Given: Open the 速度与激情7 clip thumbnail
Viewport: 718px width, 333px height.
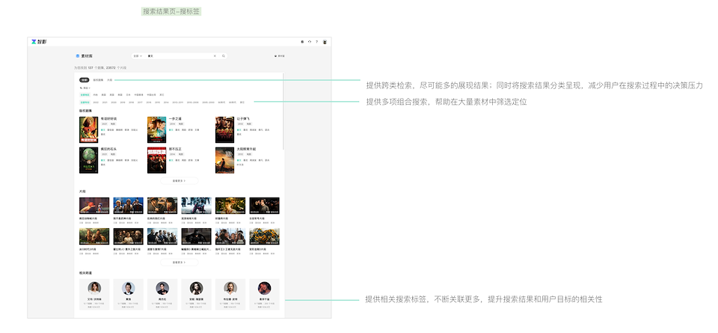Looking at the screenshot, I should [162, 236].
